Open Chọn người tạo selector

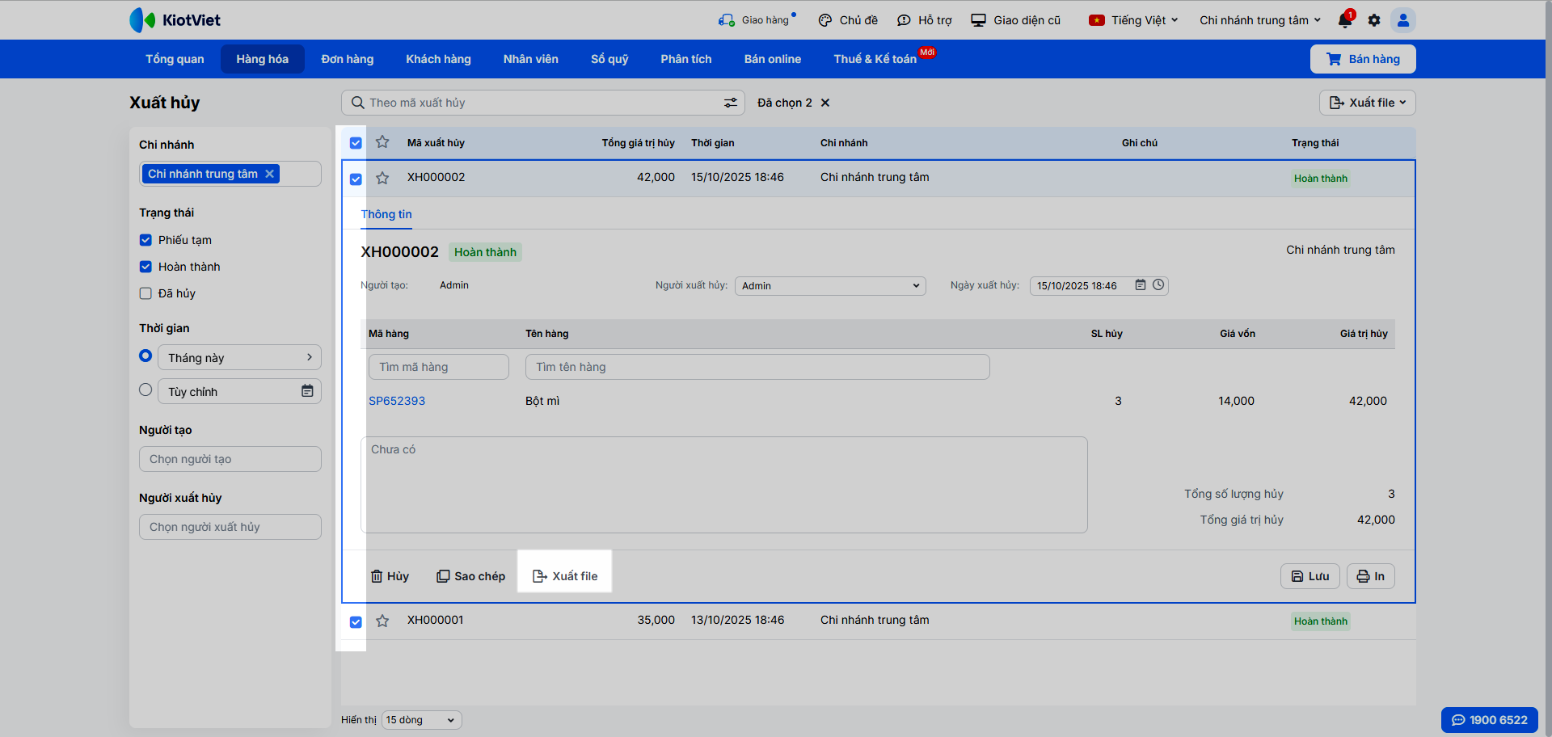click(x=230, y=459)
